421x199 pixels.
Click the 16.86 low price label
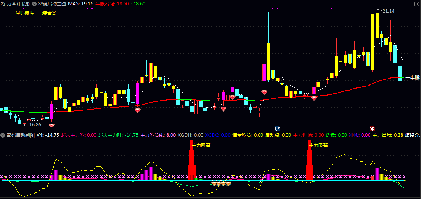click(35, 125)
